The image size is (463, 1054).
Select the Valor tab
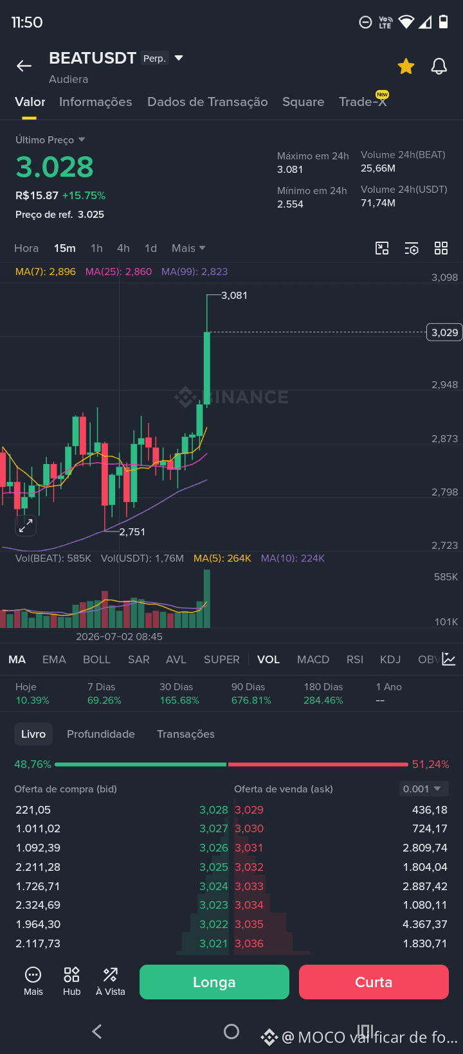[x=30, y=102]
